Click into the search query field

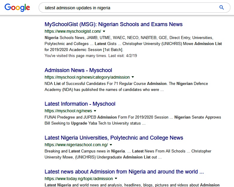tap(129, 8)
